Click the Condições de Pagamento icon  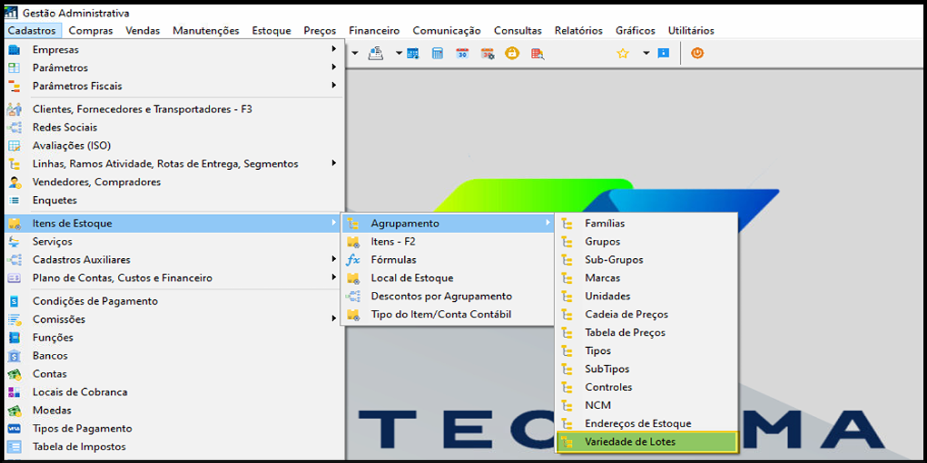(14, 301)
